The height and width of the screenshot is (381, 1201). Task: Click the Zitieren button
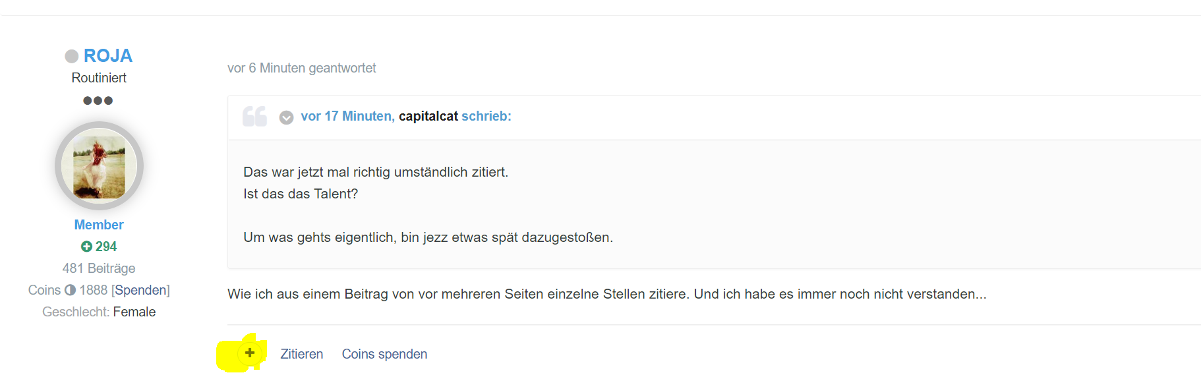[x=301, y=354]
